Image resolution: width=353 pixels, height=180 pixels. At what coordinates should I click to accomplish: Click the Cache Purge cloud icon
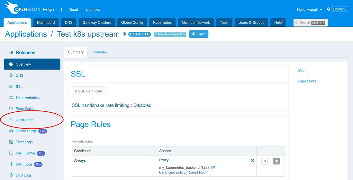[11, 131]
